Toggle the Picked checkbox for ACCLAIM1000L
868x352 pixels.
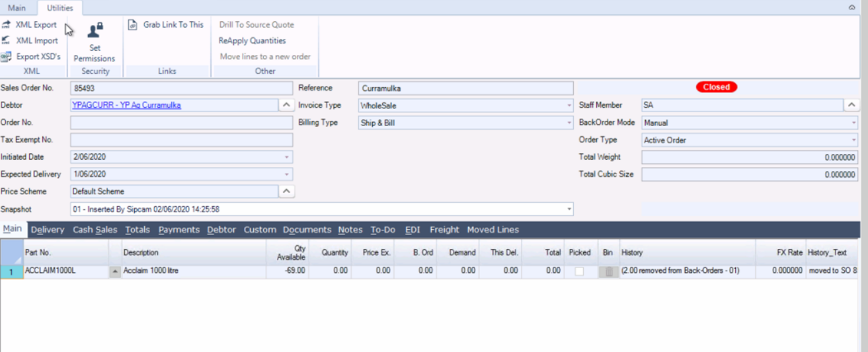[579, 271]
